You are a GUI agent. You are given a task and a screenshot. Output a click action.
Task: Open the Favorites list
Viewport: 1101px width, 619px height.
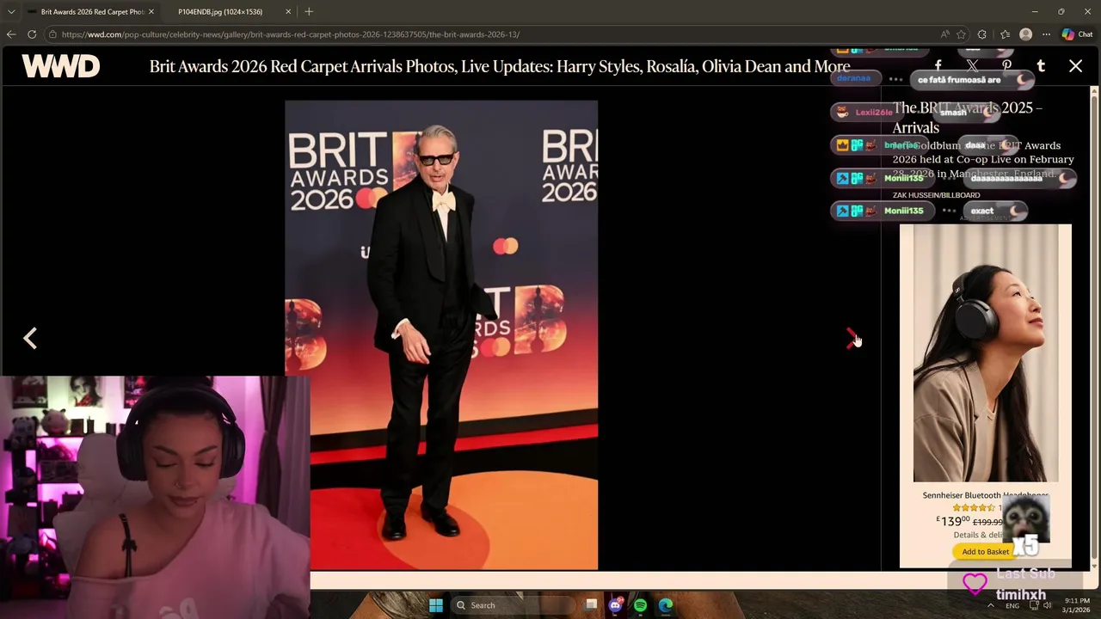tap(1005, 34)
